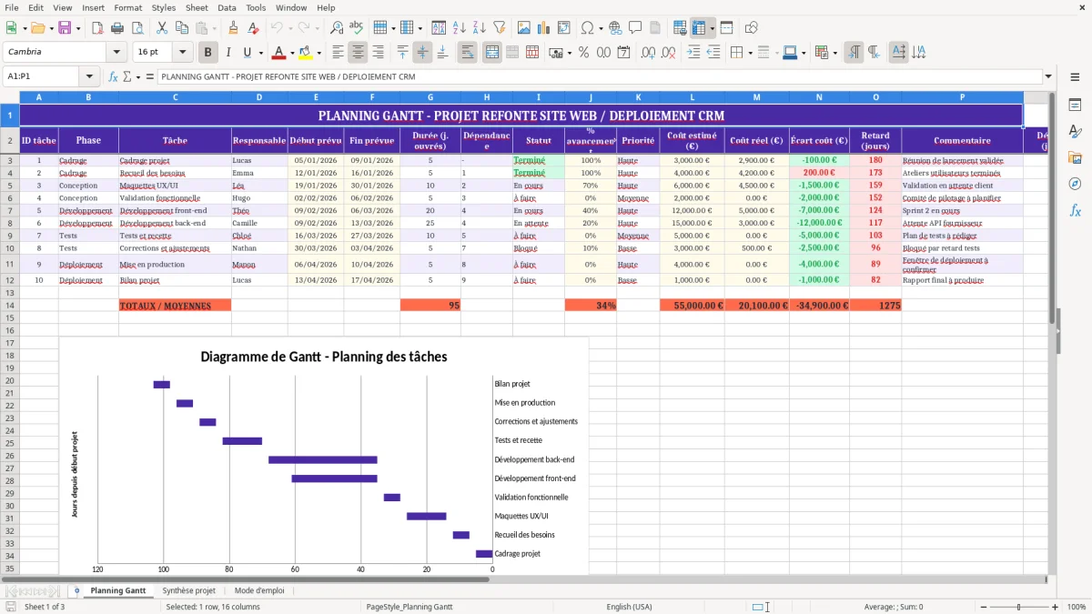The width and height of the screenshot is (1092, 614).
Task: Open the sidebar Navigator panel
Action: click(1075, 184)
